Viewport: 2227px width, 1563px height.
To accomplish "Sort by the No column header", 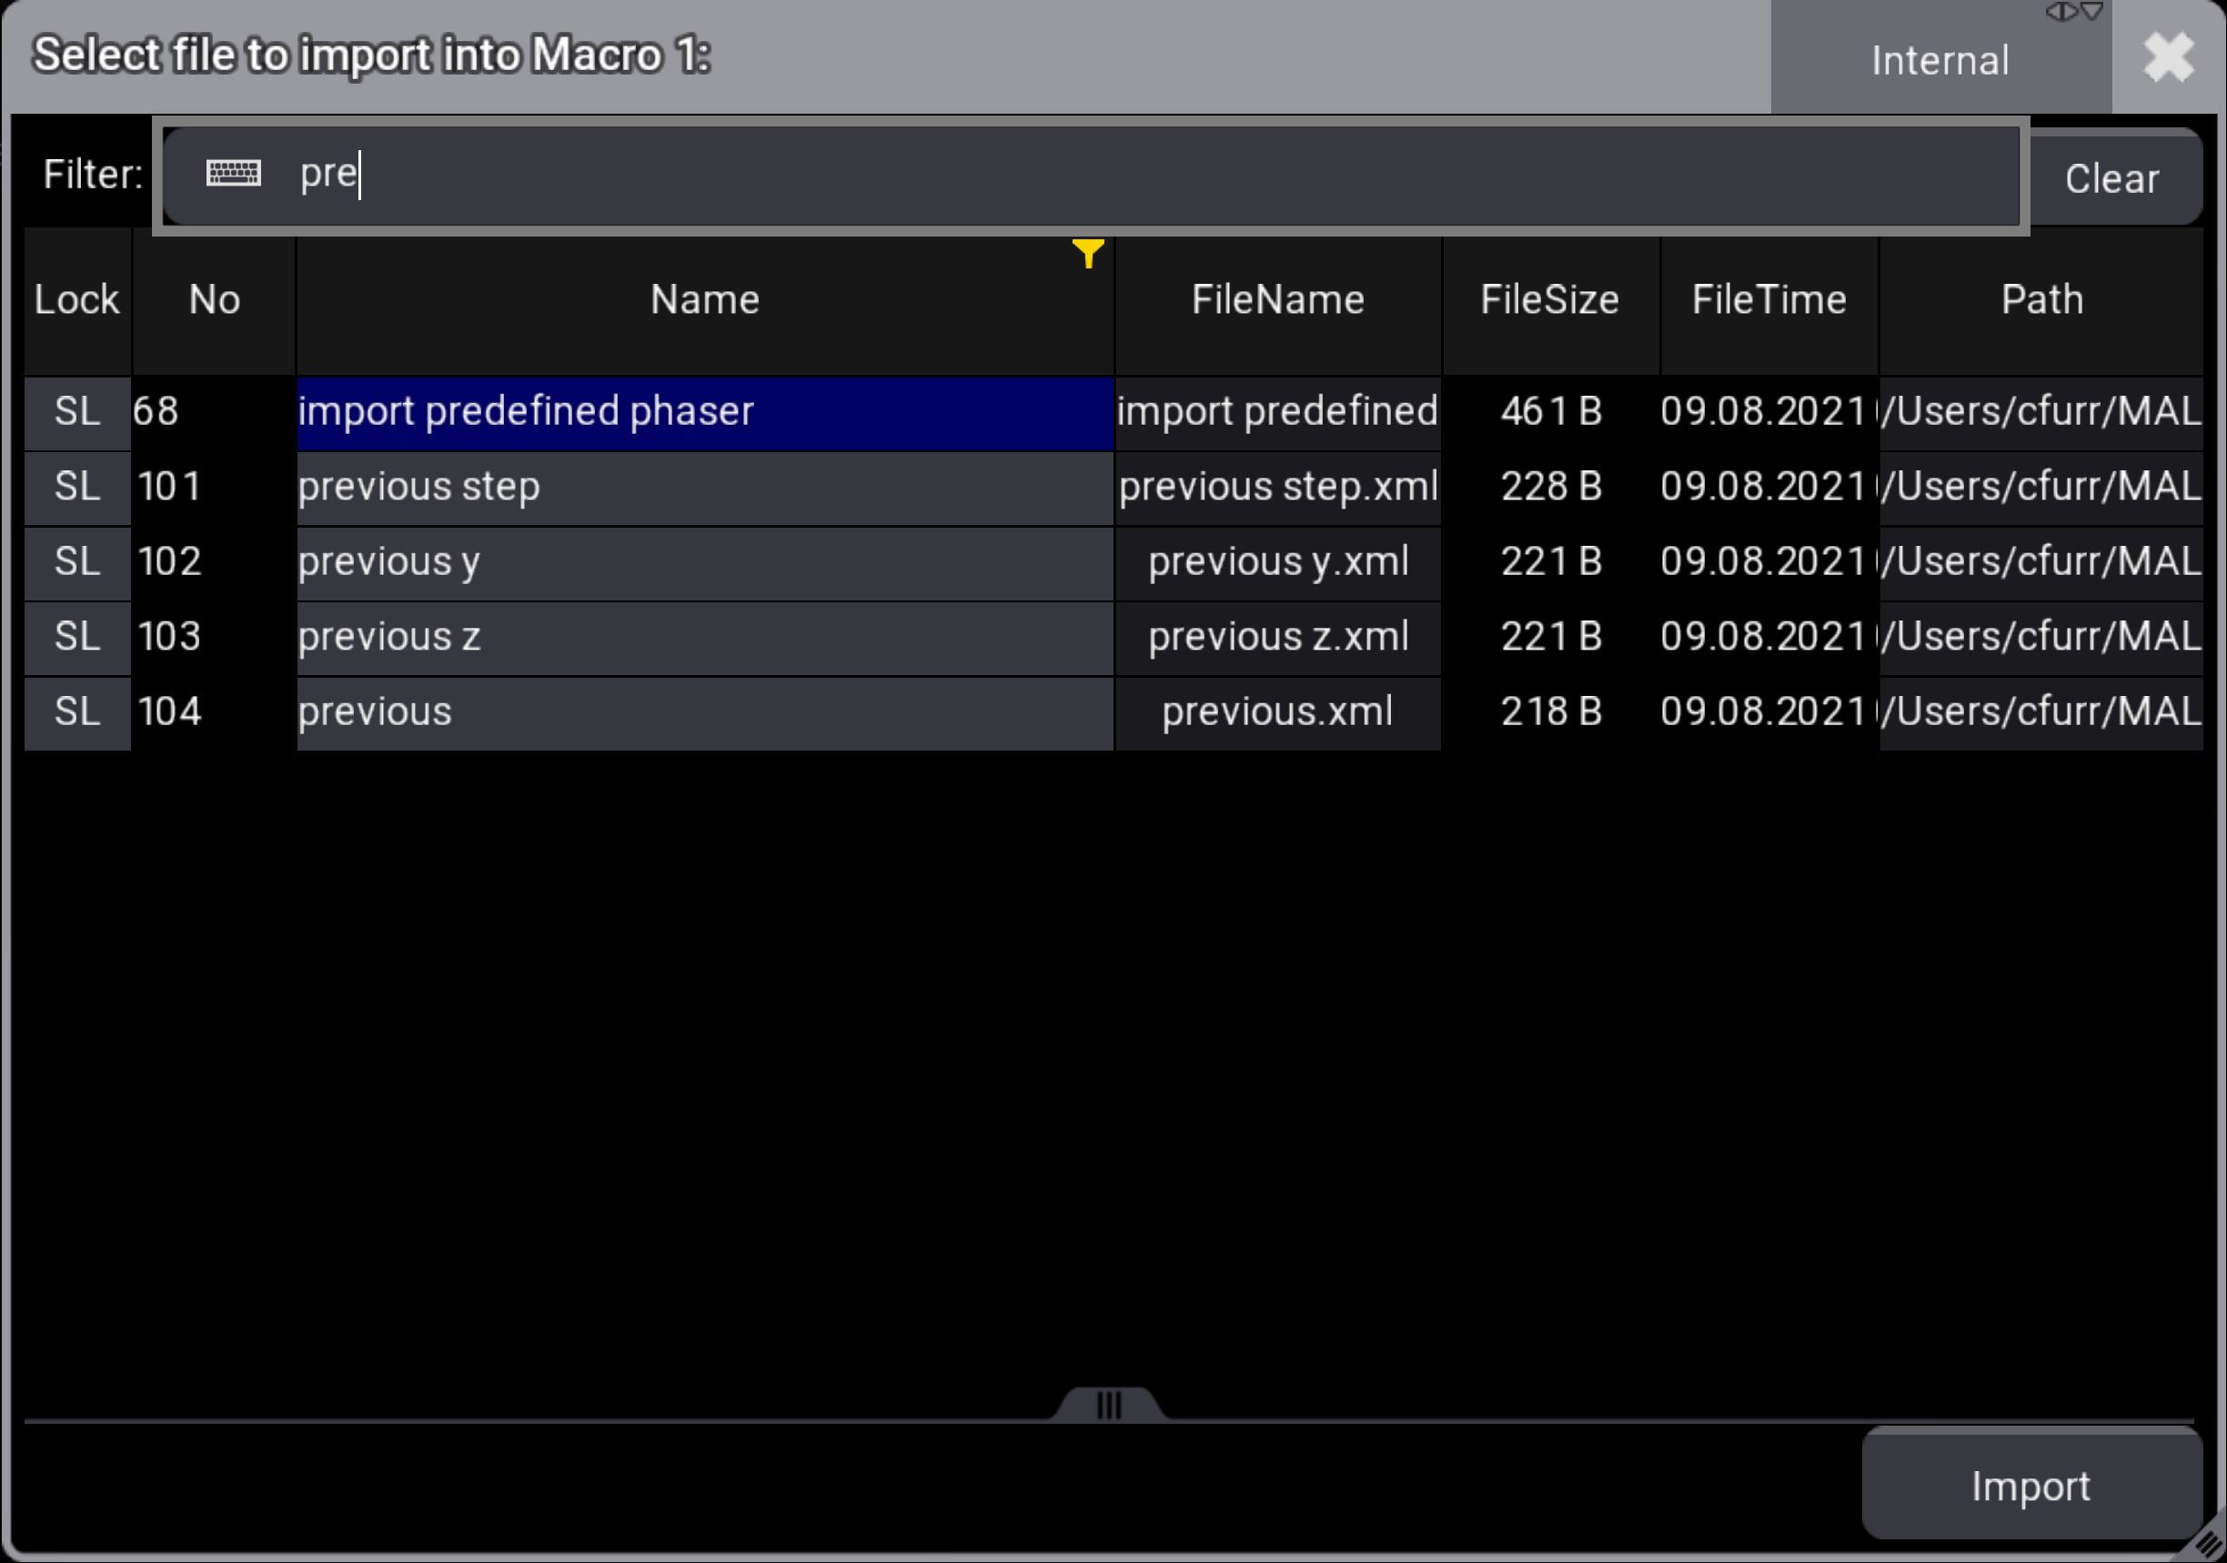I will pos(215,300).
